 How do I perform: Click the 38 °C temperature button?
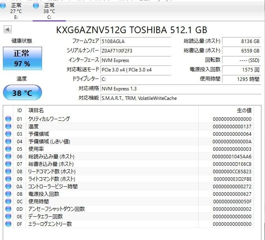pos(22,92)
